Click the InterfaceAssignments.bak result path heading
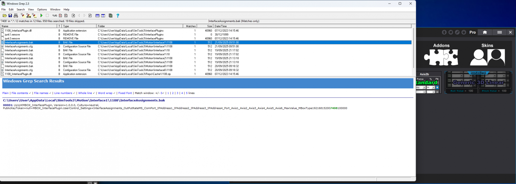Image resolution: width=516 pixels, height=184 pixels. (x=84, y=100)
